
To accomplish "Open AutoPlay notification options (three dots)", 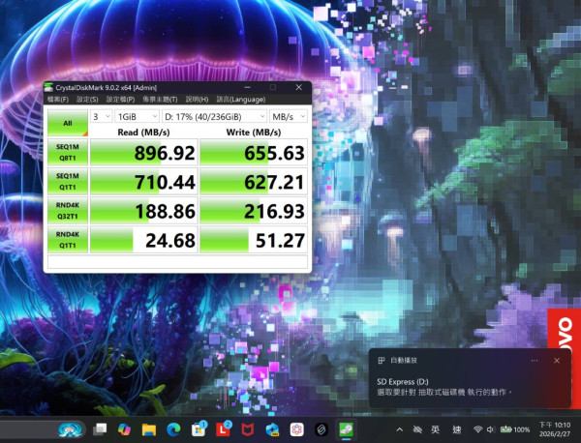I will pos(535,361).
